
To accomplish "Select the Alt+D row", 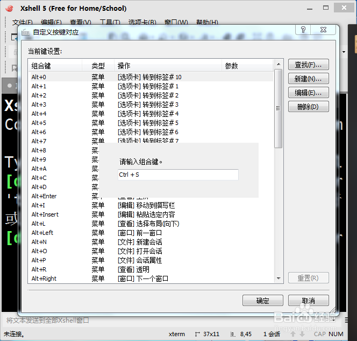I will [64, 187].
